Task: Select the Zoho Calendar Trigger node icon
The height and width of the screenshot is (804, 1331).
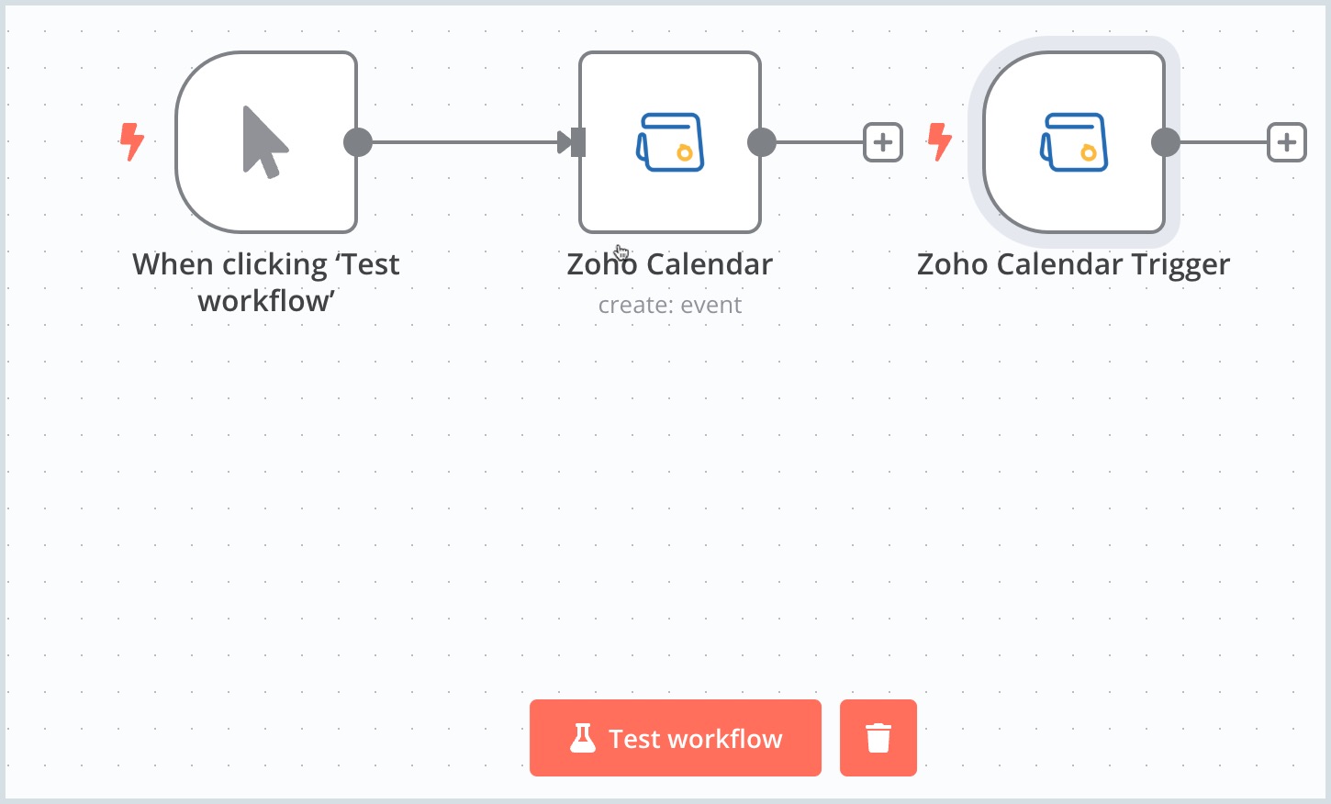Action: pos(1074,142)
